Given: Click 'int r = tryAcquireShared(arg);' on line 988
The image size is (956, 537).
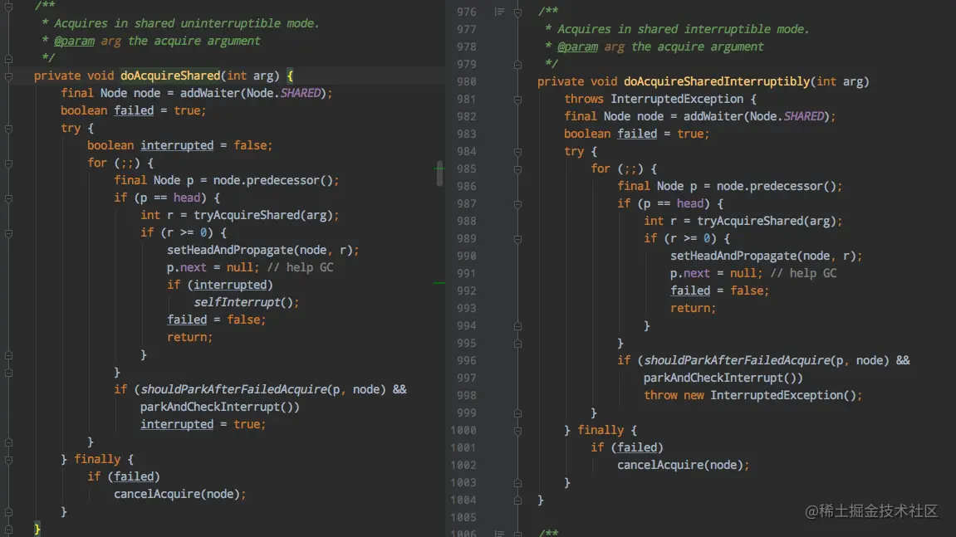Looking at the screenshot, I should 743,221.
